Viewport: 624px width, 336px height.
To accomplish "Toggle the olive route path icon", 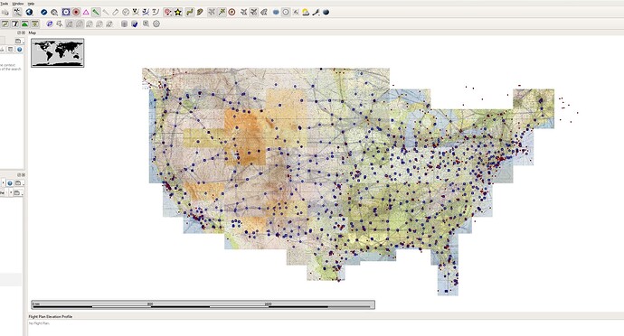I will (189, 13).
